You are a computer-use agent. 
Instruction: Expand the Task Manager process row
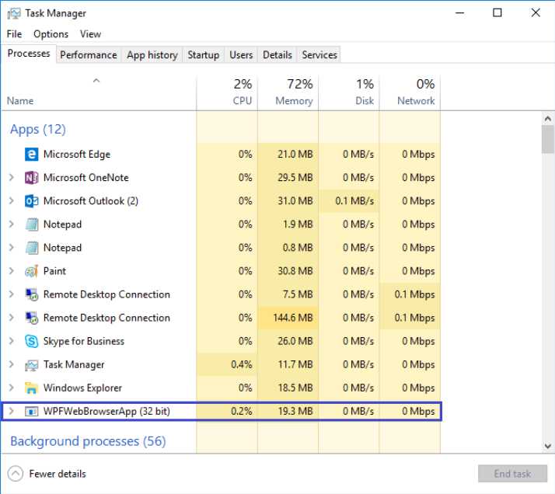12,364
